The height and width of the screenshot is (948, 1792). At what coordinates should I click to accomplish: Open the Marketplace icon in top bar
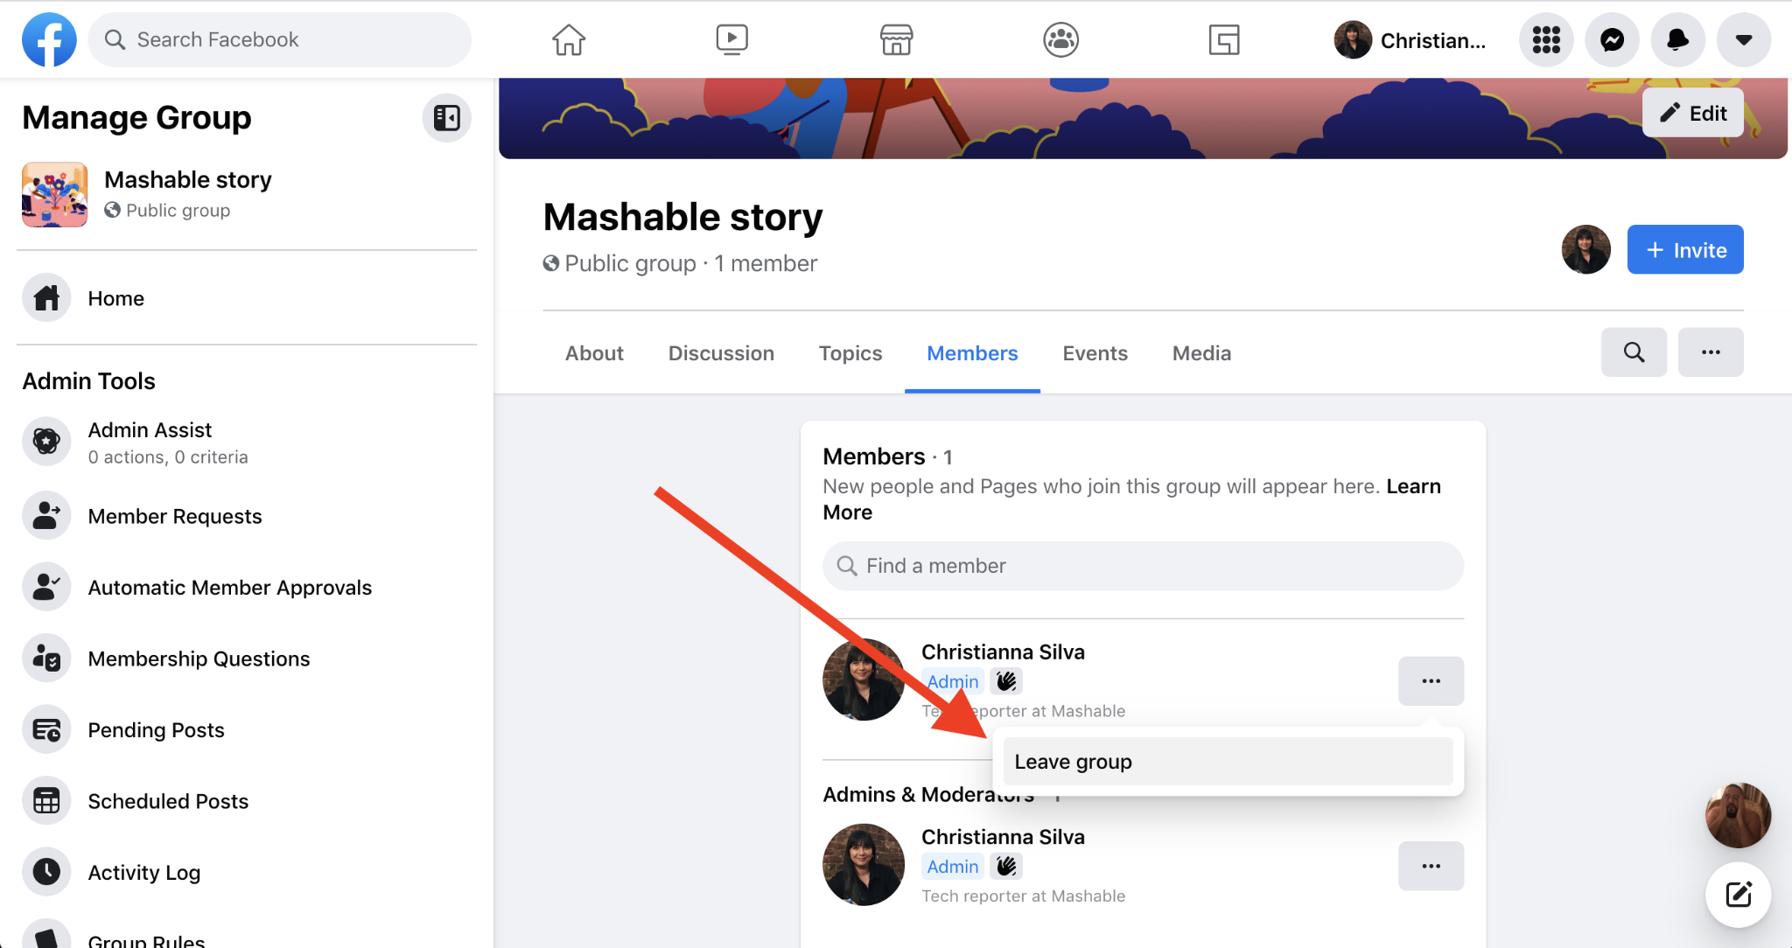(896, 39)
